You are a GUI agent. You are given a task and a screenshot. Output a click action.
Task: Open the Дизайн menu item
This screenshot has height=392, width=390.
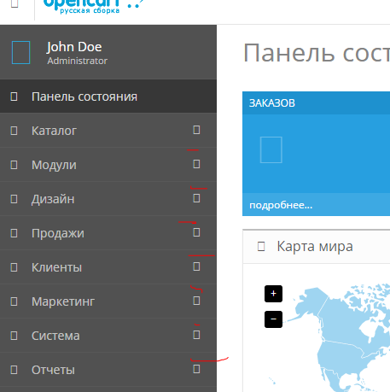point(108,199)
